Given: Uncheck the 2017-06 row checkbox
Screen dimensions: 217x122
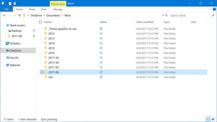Looking at the screenshot, I should point(42,72).
